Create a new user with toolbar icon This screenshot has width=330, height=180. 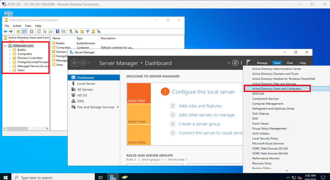(71, 31)
